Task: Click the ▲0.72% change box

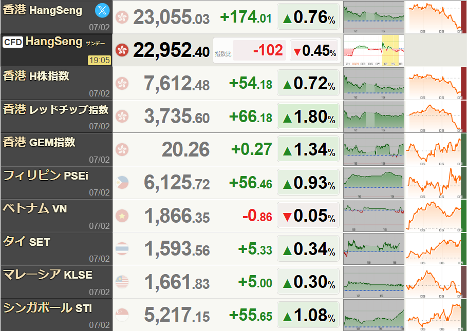Action: 308,83
